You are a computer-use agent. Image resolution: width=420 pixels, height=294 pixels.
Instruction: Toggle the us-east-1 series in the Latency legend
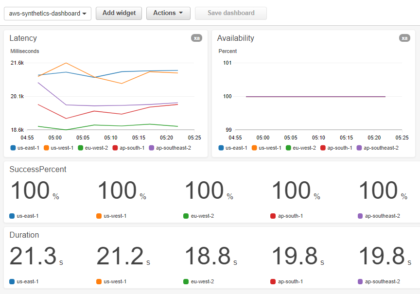coord(12,148)
